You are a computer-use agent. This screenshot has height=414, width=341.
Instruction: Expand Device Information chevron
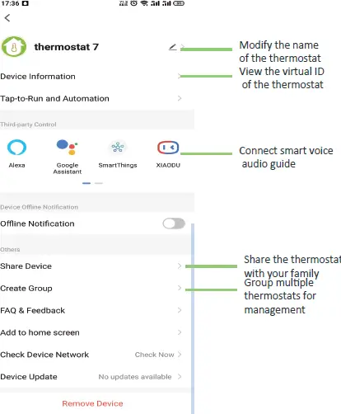(180, 76)
